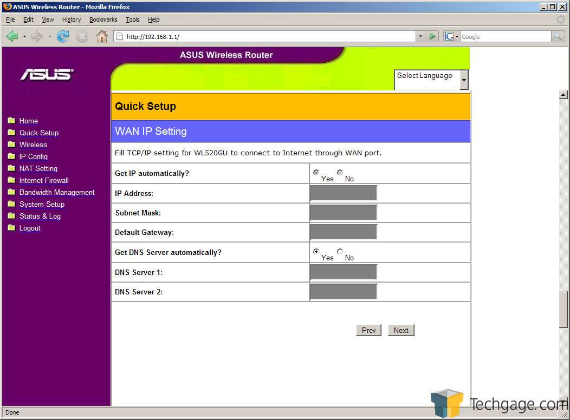This screenshot has height=420, width=570.
Task: Select No for Get DNS Server automatically
Action: [340, 251]
